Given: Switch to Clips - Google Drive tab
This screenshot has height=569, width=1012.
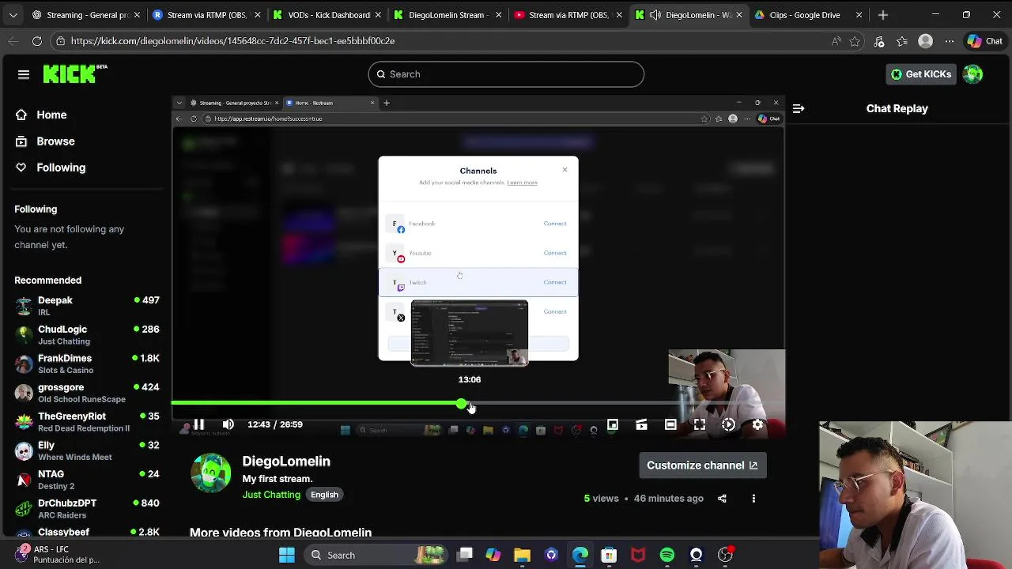Looking at the screenshot, I should pyautogui.click(x=809, y=14).
